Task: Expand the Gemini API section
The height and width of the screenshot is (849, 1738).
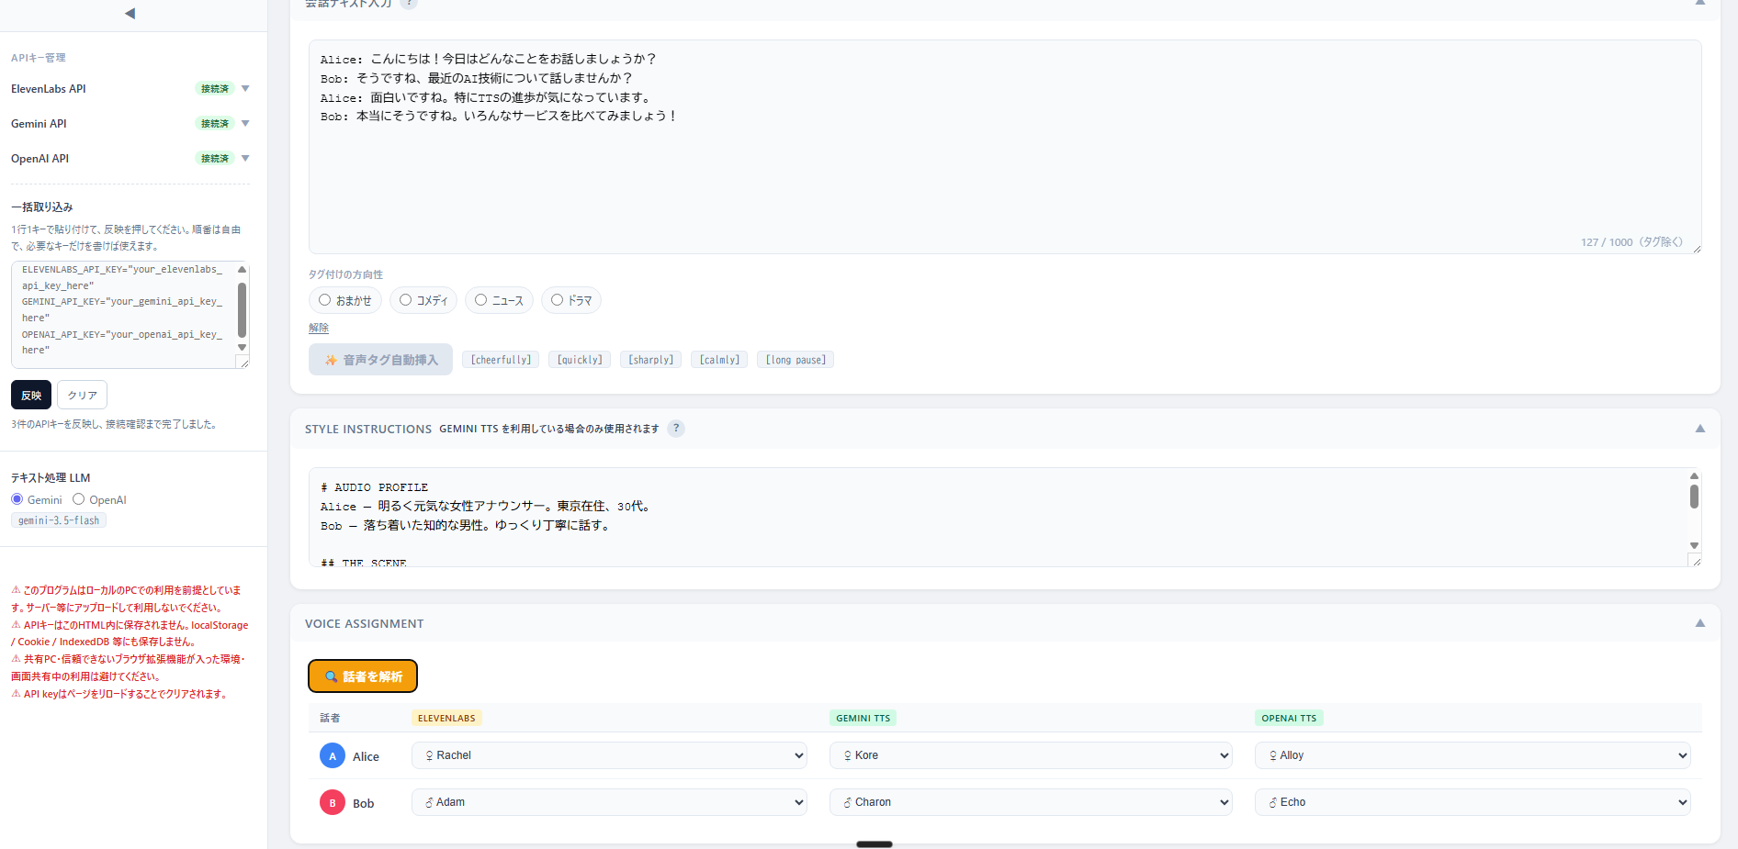Action: tap(245, 124)
